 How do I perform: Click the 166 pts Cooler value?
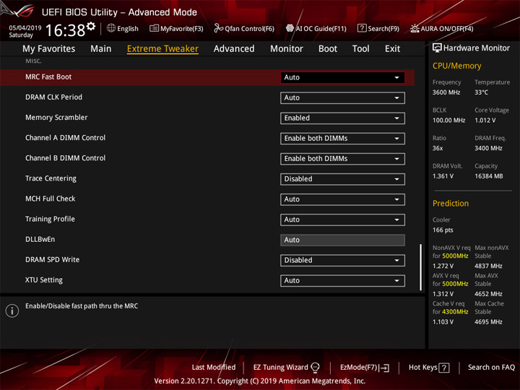pos(443,230)
